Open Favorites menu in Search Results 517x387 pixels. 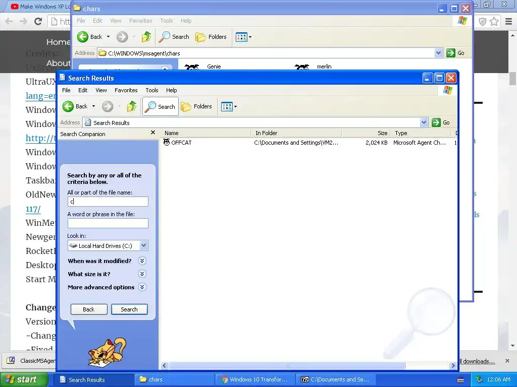coord(126,90)
